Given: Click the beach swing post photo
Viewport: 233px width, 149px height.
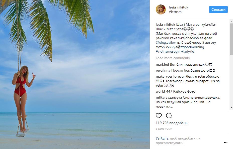Looking at the screenshot, I should [x=75, y=74].
